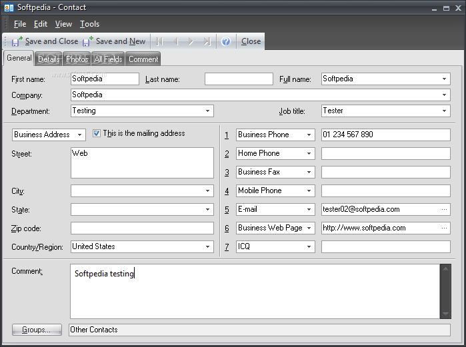The width and height of the screenshot is (466, 347).
Task: Click the empty Mobile Phone number field
Action: coord(386,191)
